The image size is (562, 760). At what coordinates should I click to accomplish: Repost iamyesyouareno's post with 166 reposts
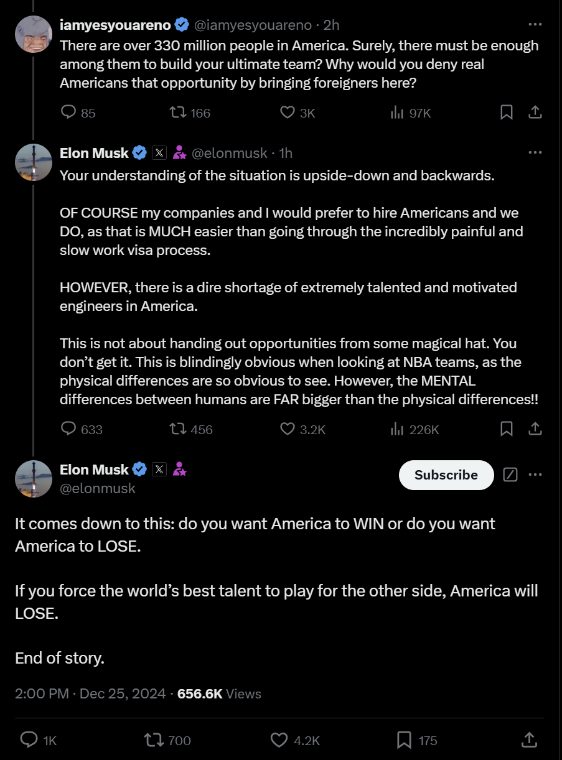coord(179,113)
